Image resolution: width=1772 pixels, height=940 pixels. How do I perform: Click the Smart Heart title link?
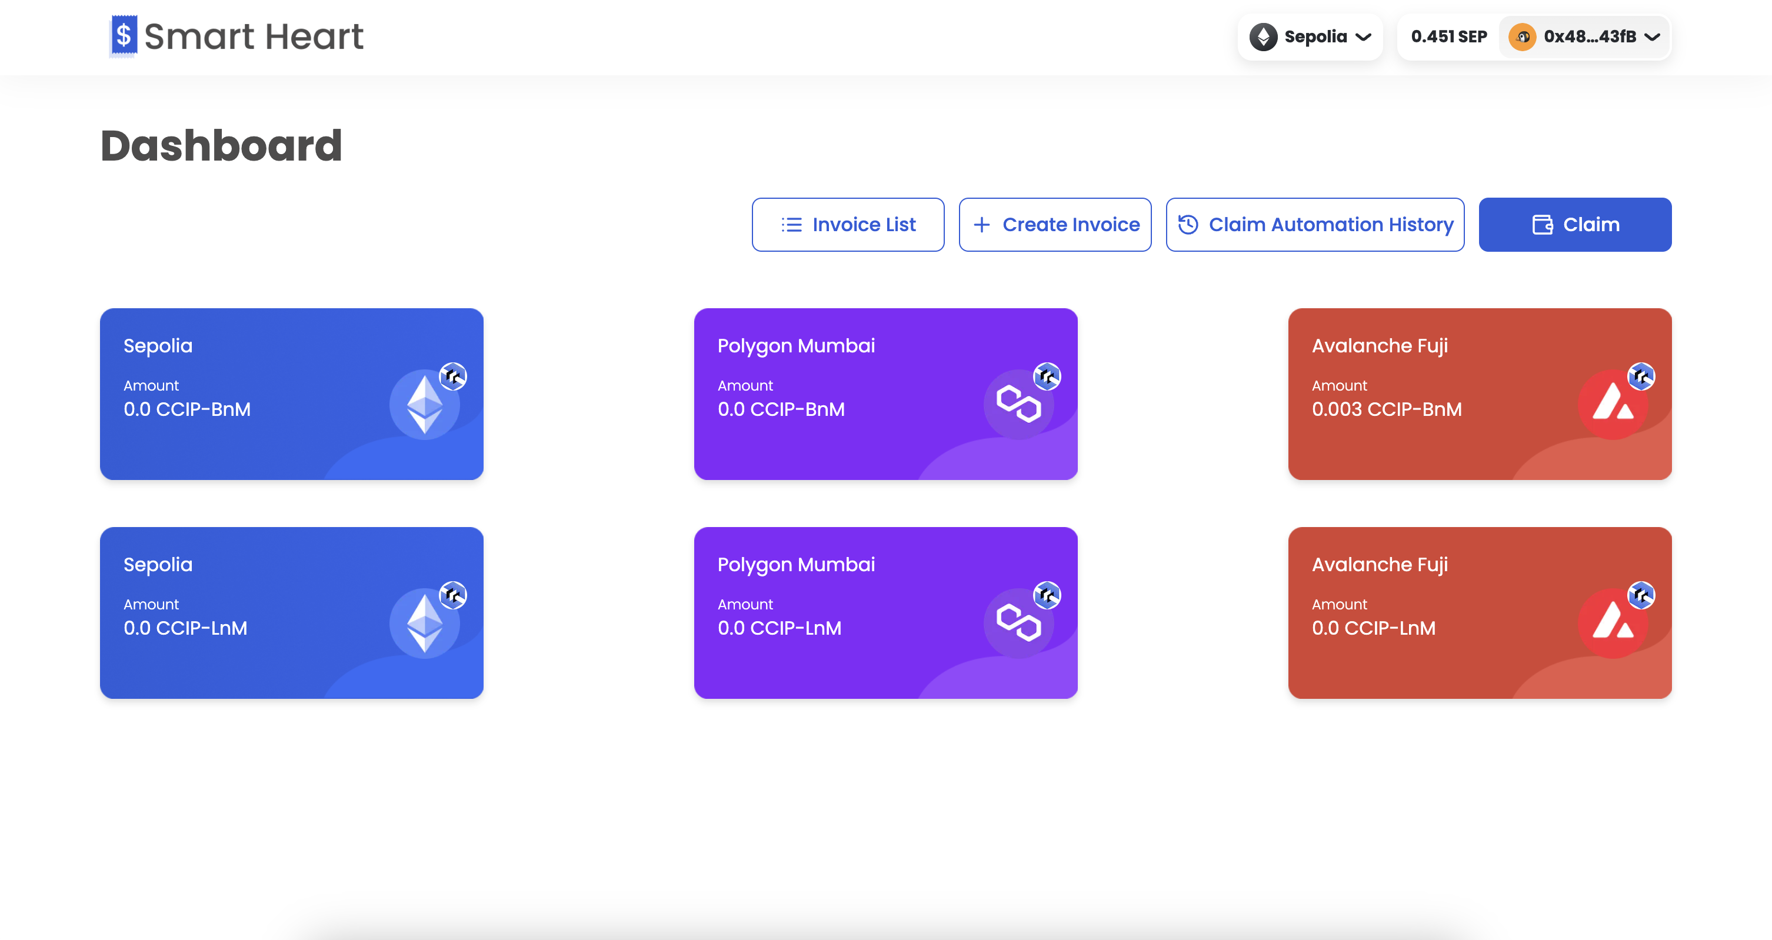coord(254,36)
